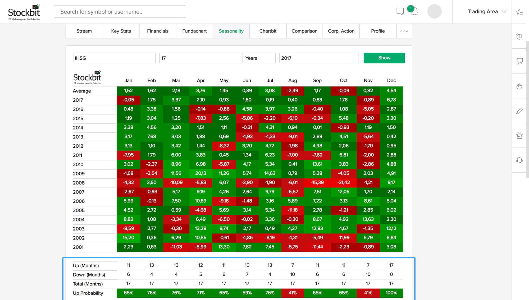Click the 15,20 cell in 2002
Viewport: 529px width, 300px height.
[x=128, y=238]
